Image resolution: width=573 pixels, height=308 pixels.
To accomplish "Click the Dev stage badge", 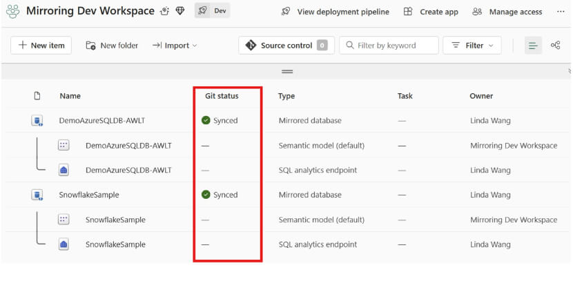I will (x=213, y=11).
